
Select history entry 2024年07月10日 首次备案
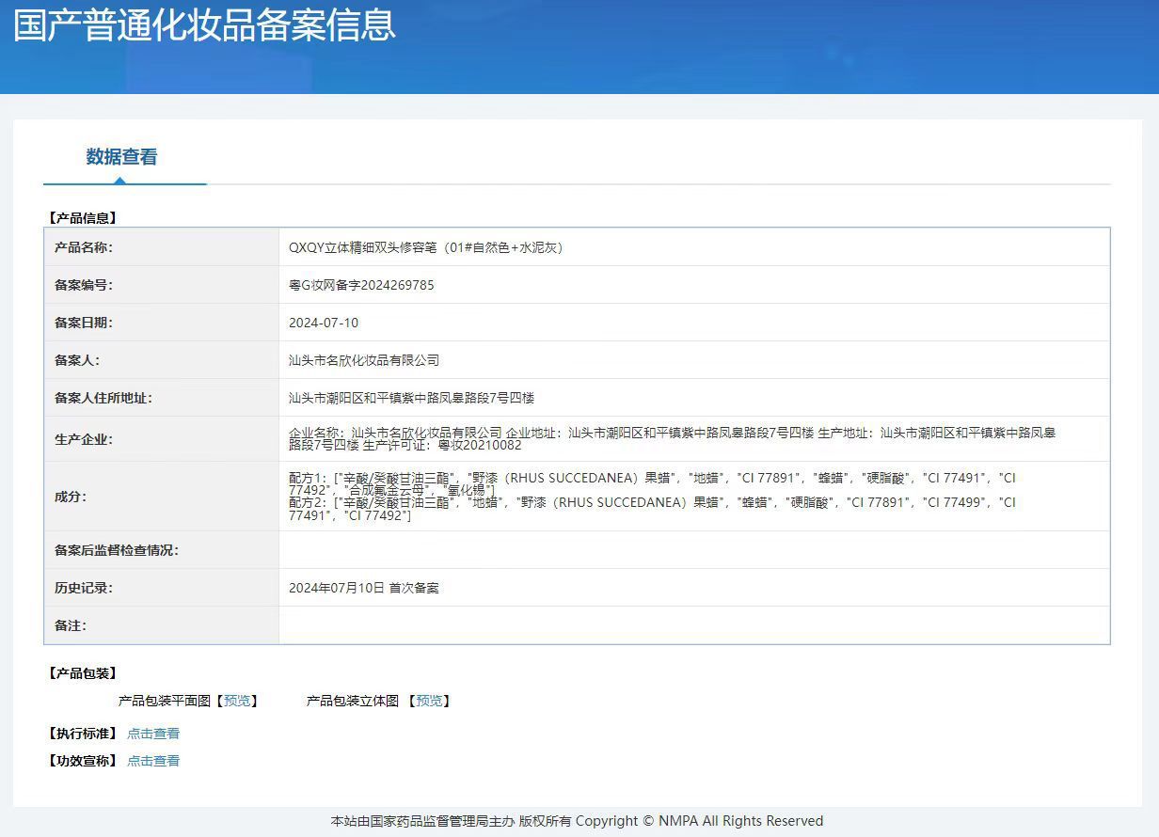[364, 588]
